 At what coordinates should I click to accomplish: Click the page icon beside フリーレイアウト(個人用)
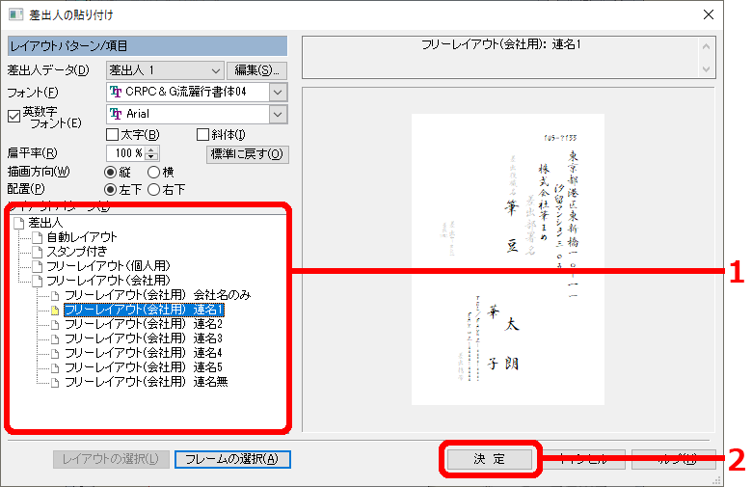pos(38,266)
